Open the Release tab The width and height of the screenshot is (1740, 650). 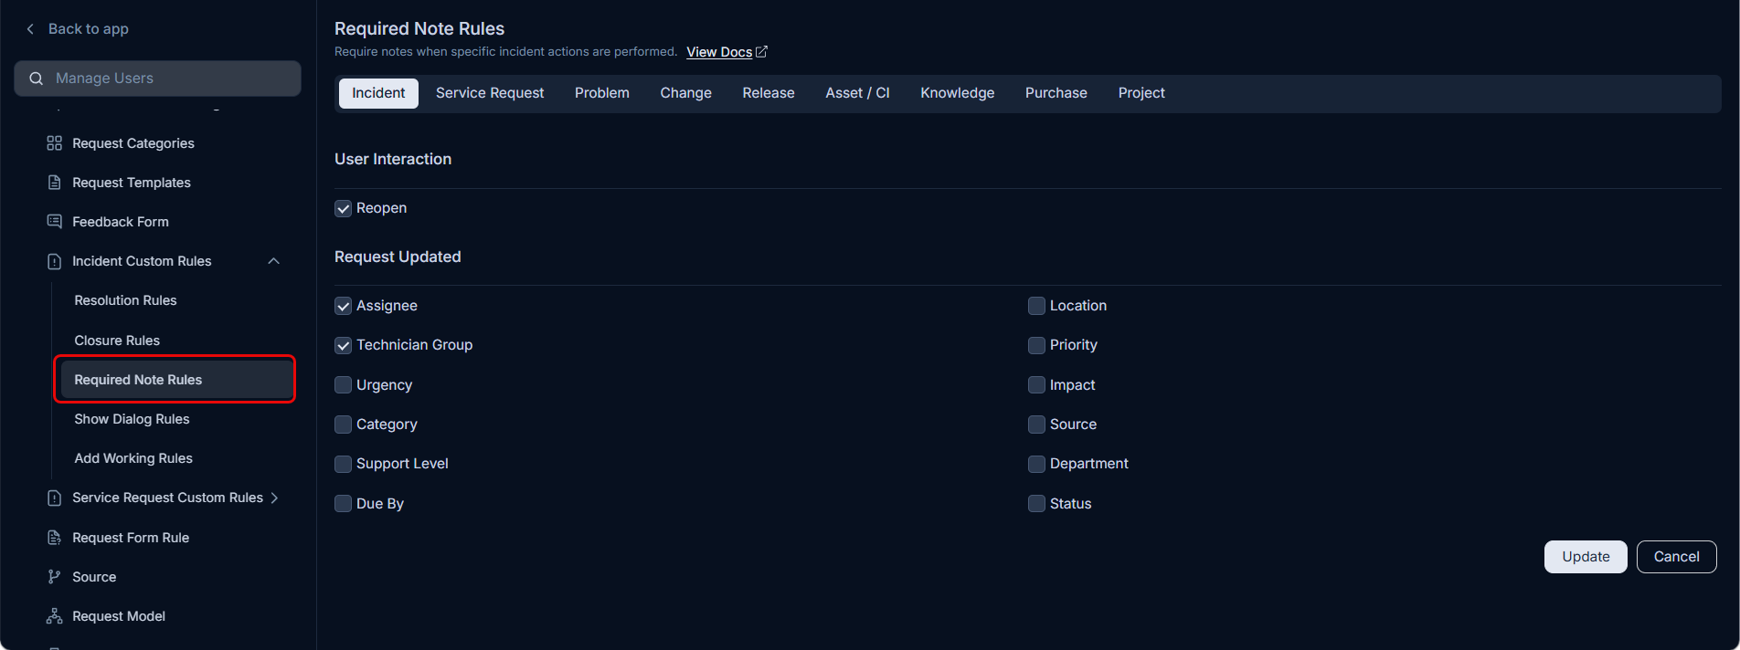click(x=769, y=93)
